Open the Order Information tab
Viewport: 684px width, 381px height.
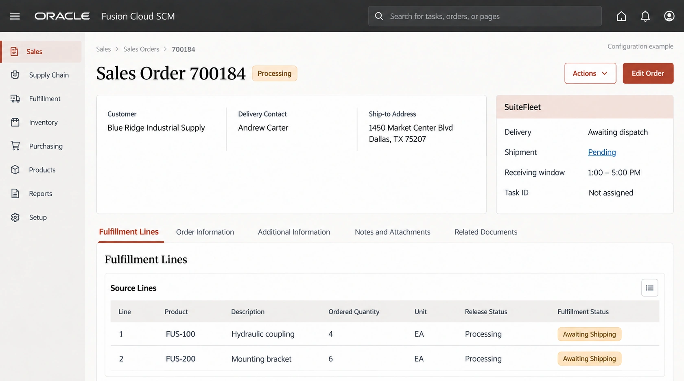[205, 232]
